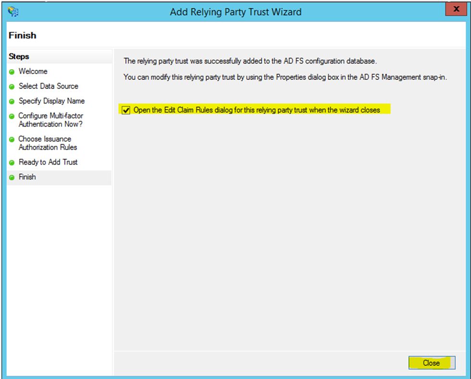Click the AD FS wizard title bar icon

click(13, 12)
